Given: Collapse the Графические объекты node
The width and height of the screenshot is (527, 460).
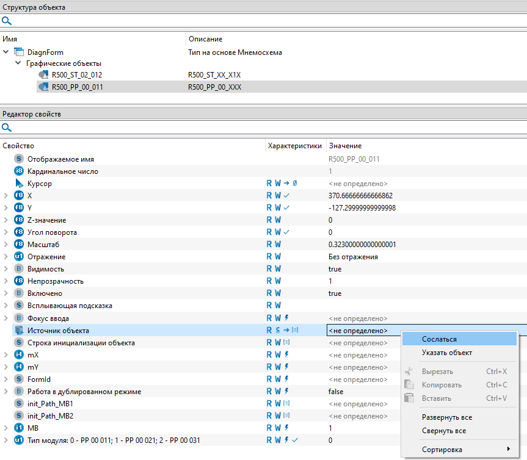Looking at the screenshot, I should point(18,63).
